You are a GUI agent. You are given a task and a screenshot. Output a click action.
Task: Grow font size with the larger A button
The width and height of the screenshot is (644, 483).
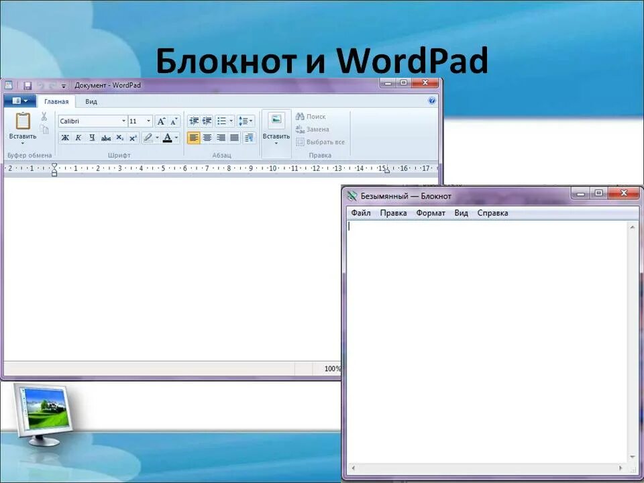161,121
